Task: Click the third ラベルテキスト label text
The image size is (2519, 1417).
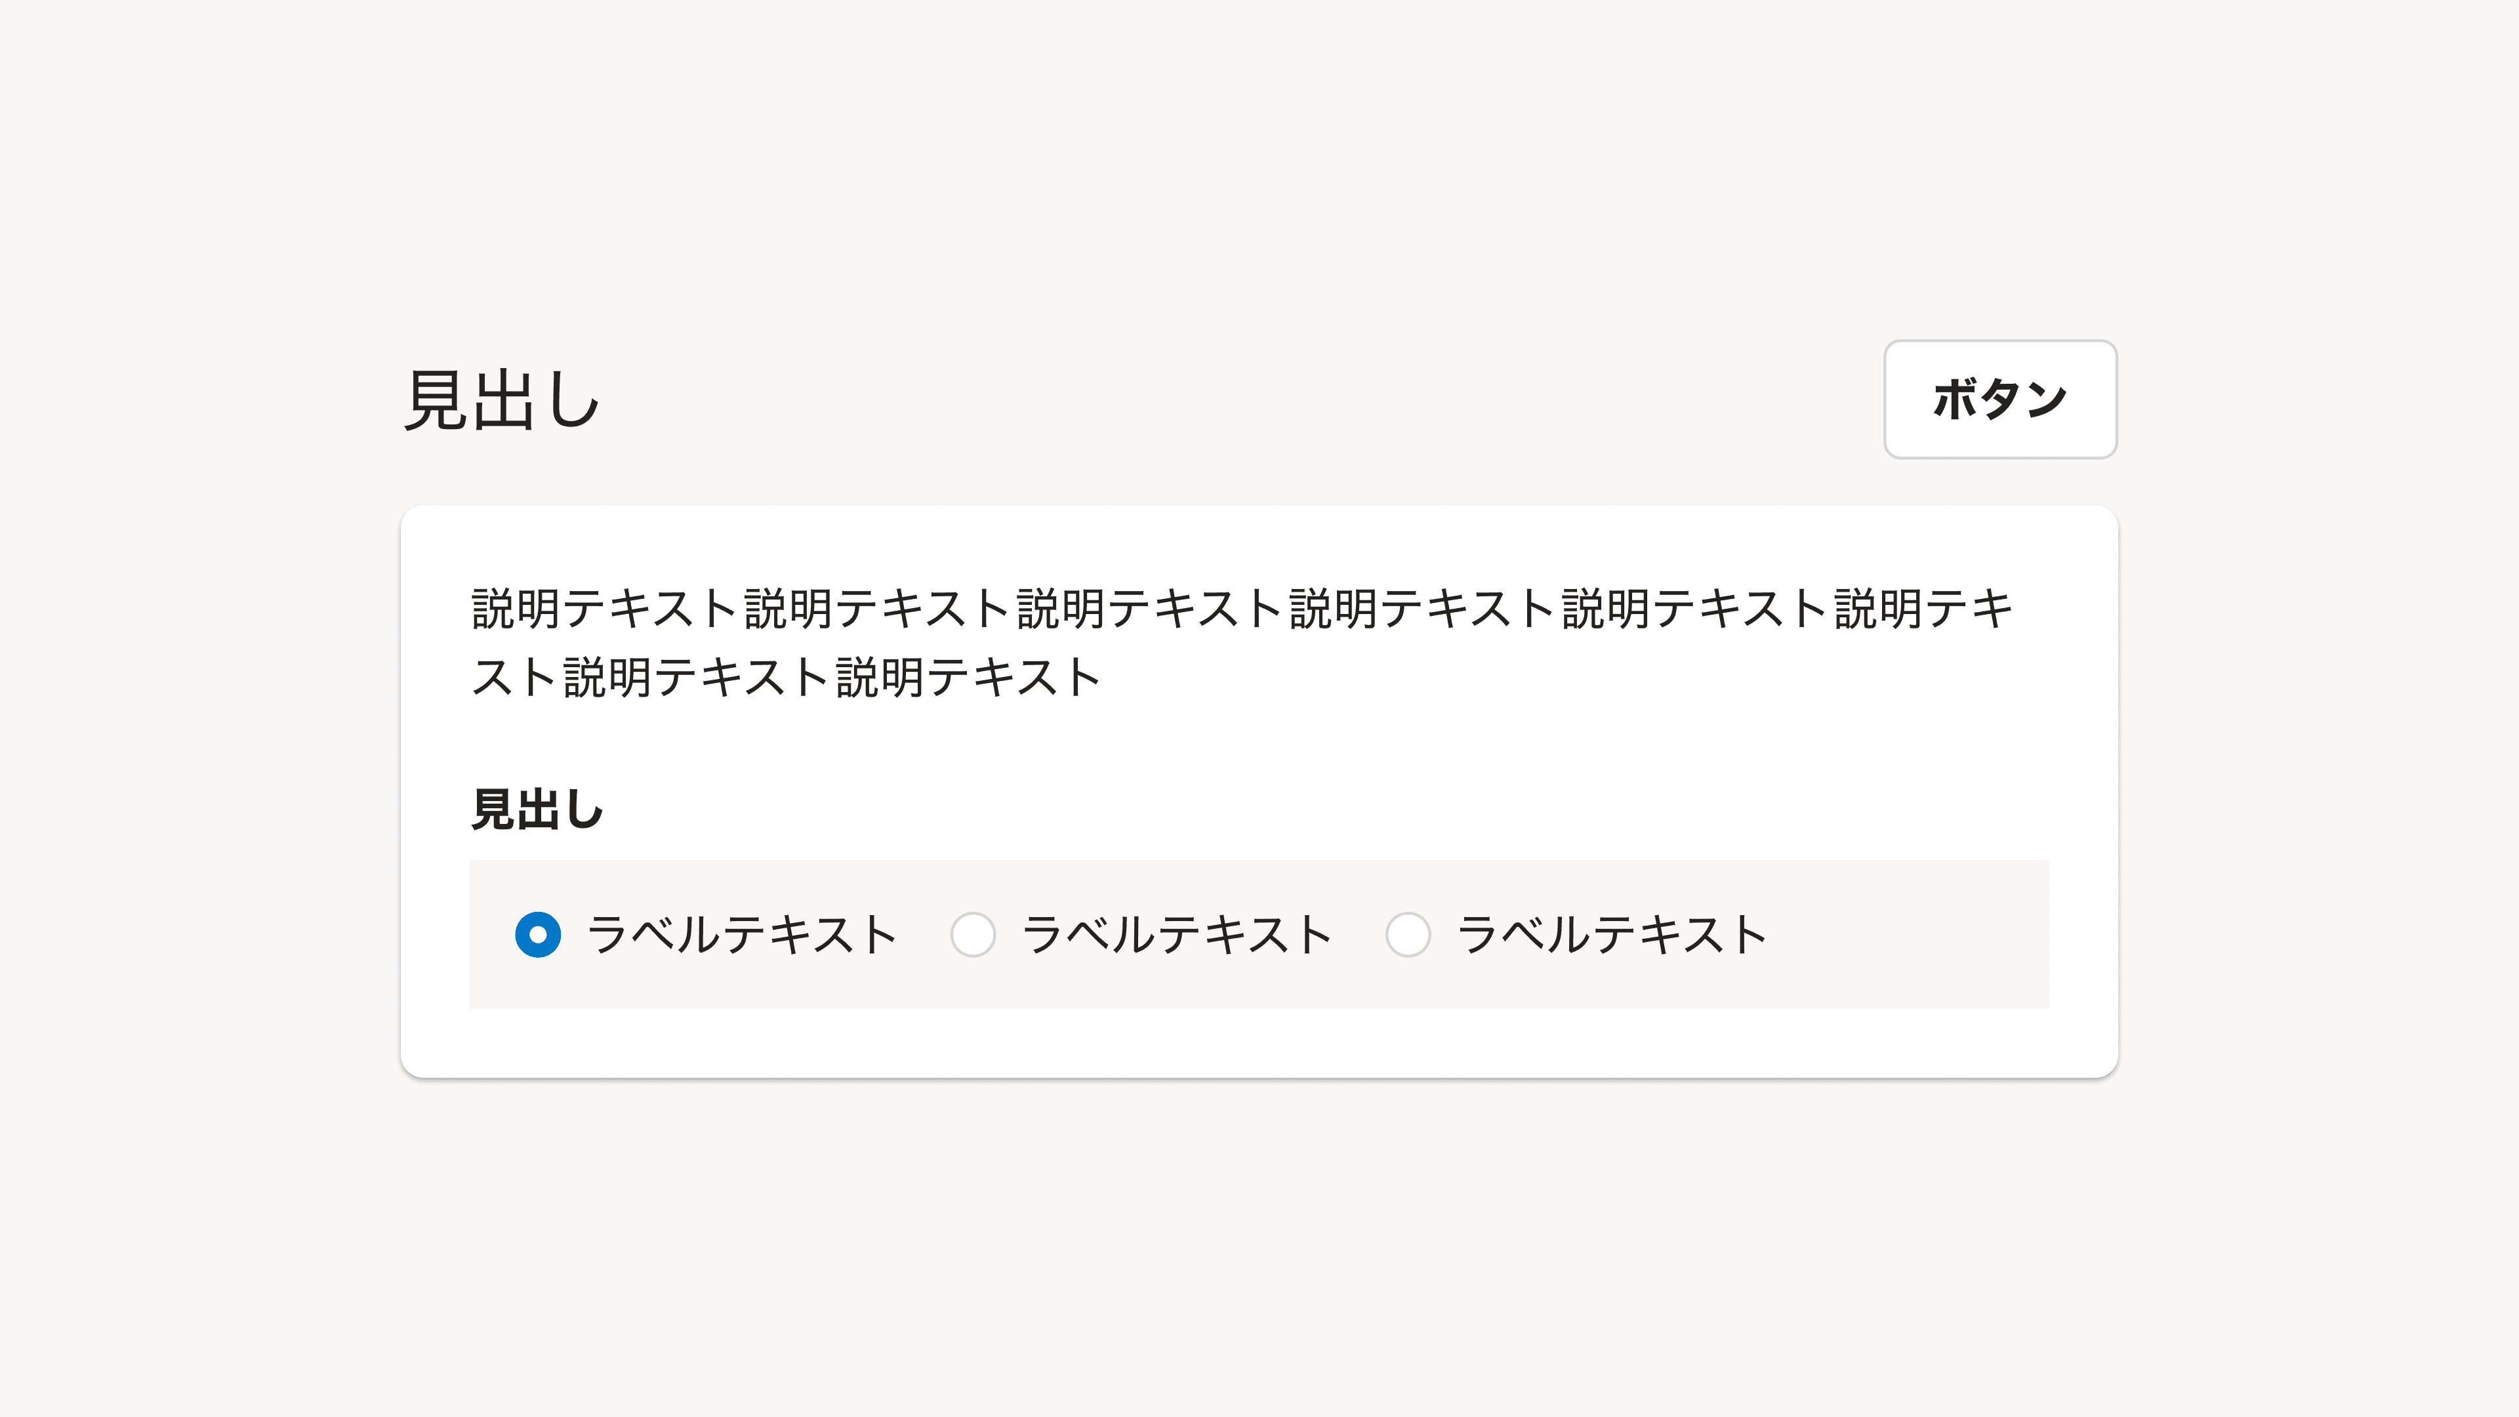Action: tap(1614, 935)
